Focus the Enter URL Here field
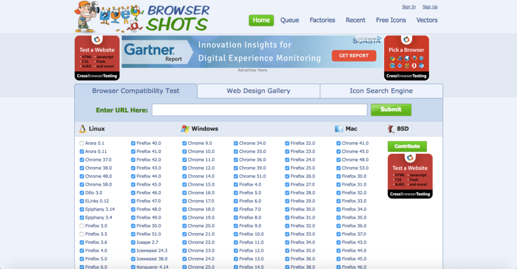 [260, 110]
